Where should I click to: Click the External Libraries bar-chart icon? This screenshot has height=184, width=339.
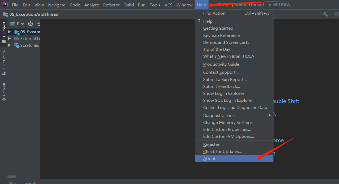[17, 39]
